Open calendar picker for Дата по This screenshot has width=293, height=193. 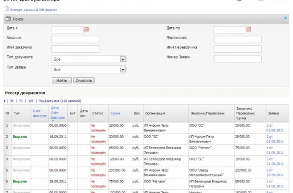[248, 30]
